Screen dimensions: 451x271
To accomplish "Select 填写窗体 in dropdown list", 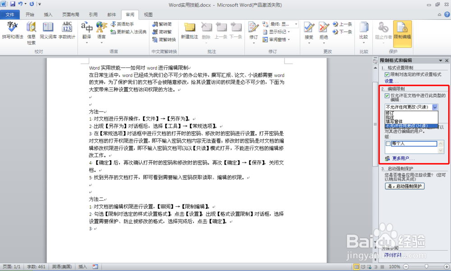I will (411, 122).
